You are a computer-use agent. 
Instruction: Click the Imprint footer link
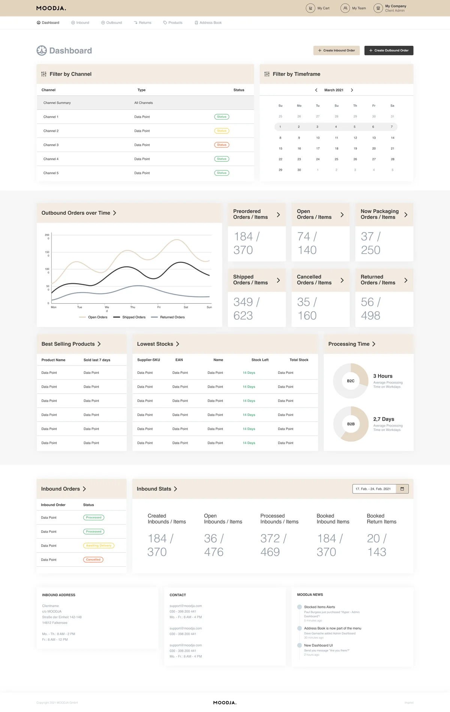[409, 703]
